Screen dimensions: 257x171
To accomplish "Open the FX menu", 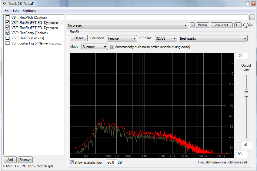I will tap(6, 11).
